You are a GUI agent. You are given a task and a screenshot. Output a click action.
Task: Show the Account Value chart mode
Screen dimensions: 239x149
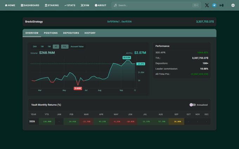[x=77, y=47]
